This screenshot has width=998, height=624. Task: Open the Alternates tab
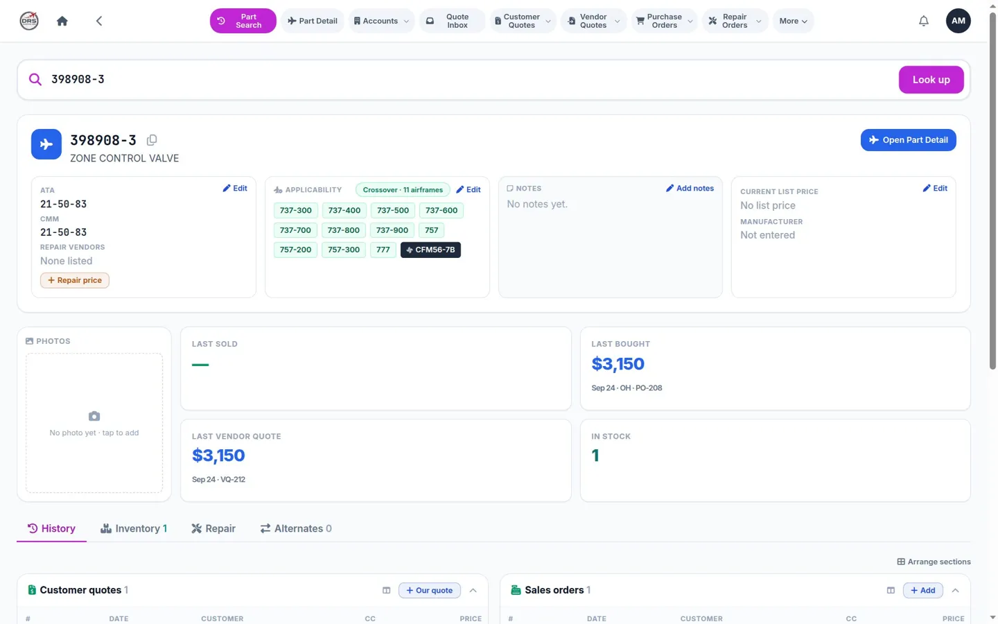[x=296, y=528]
